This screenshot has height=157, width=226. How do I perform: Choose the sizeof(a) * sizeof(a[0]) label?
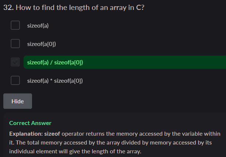[x=55, y=81]
